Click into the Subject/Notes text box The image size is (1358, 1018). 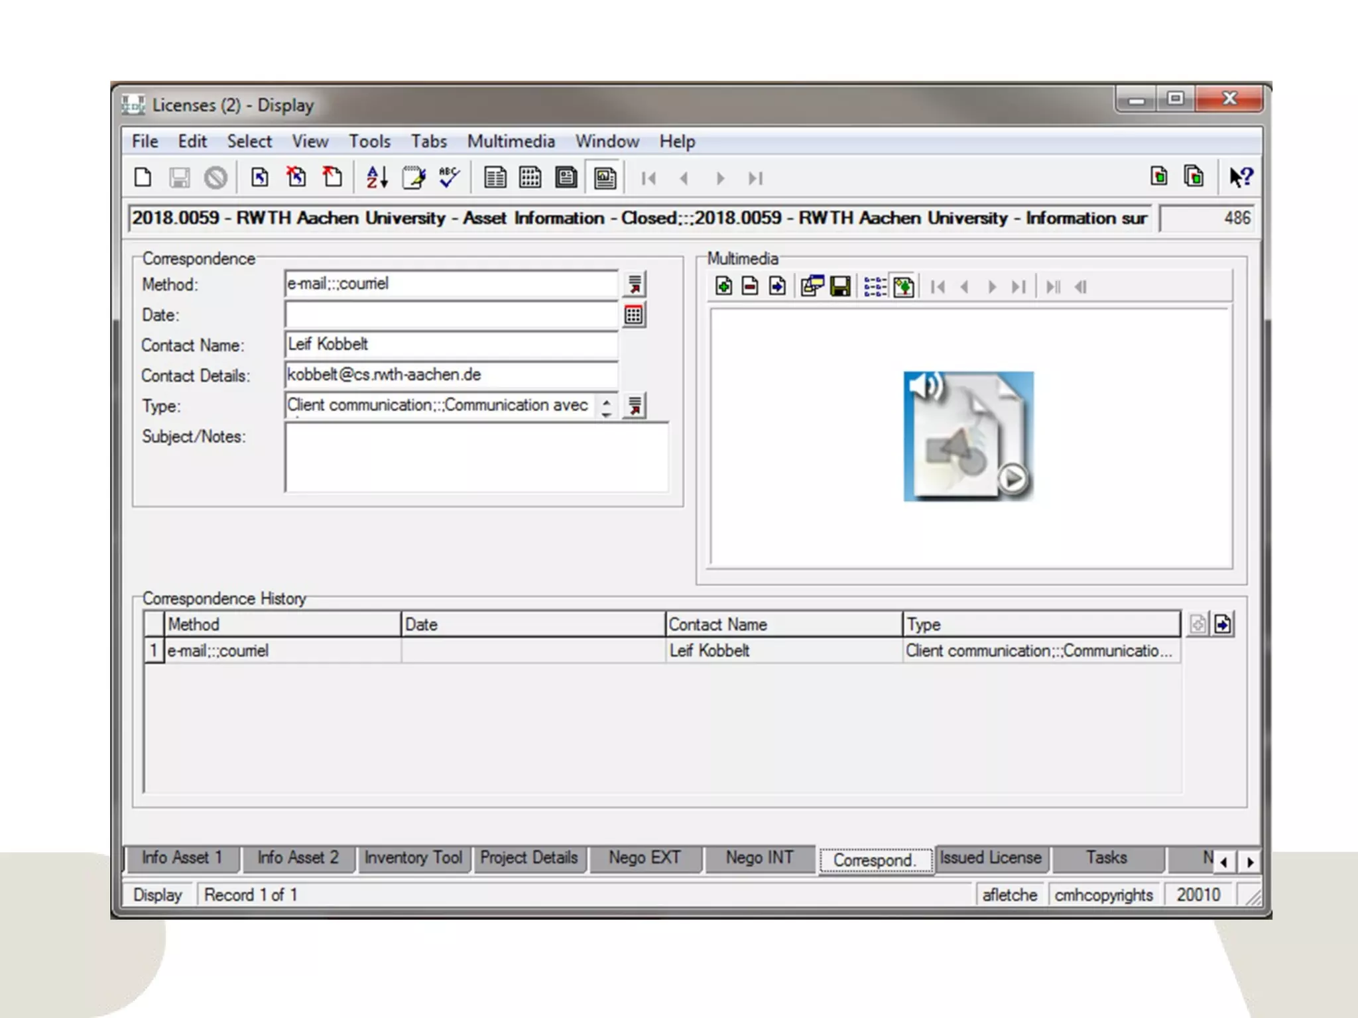click(x=476, y=457)
